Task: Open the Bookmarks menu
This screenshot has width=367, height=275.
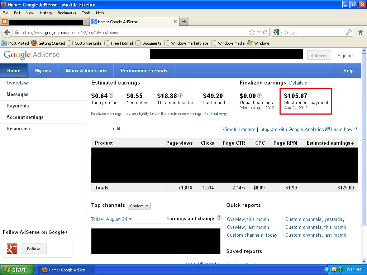Action: (x=67, y=13)
